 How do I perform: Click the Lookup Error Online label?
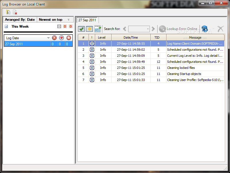pos(182,29)
